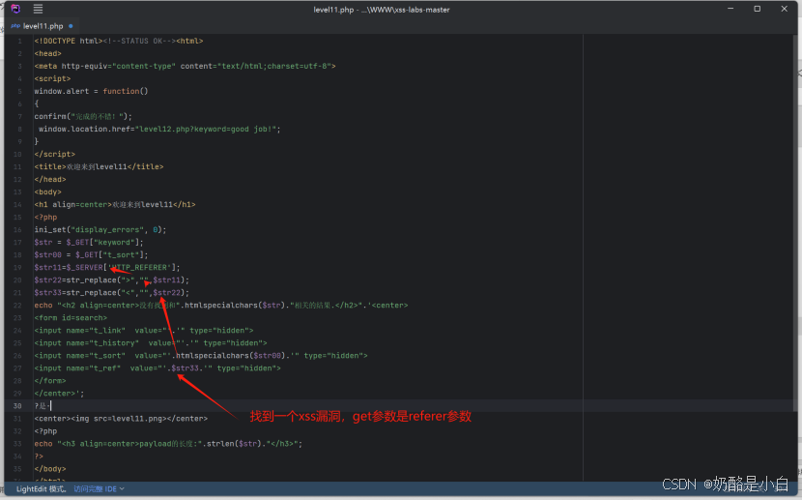Click the <h1 align=center> heading line
The height and width of the screenshot is (500, 802).
pos(115,205)
